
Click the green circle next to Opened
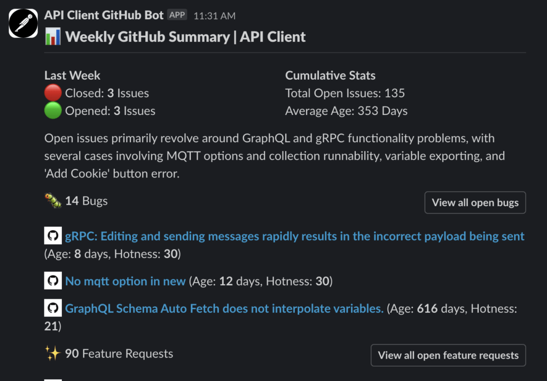click(53, 111)
